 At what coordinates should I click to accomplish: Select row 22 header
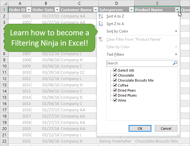pyautogui.click(x=4, y=141)
